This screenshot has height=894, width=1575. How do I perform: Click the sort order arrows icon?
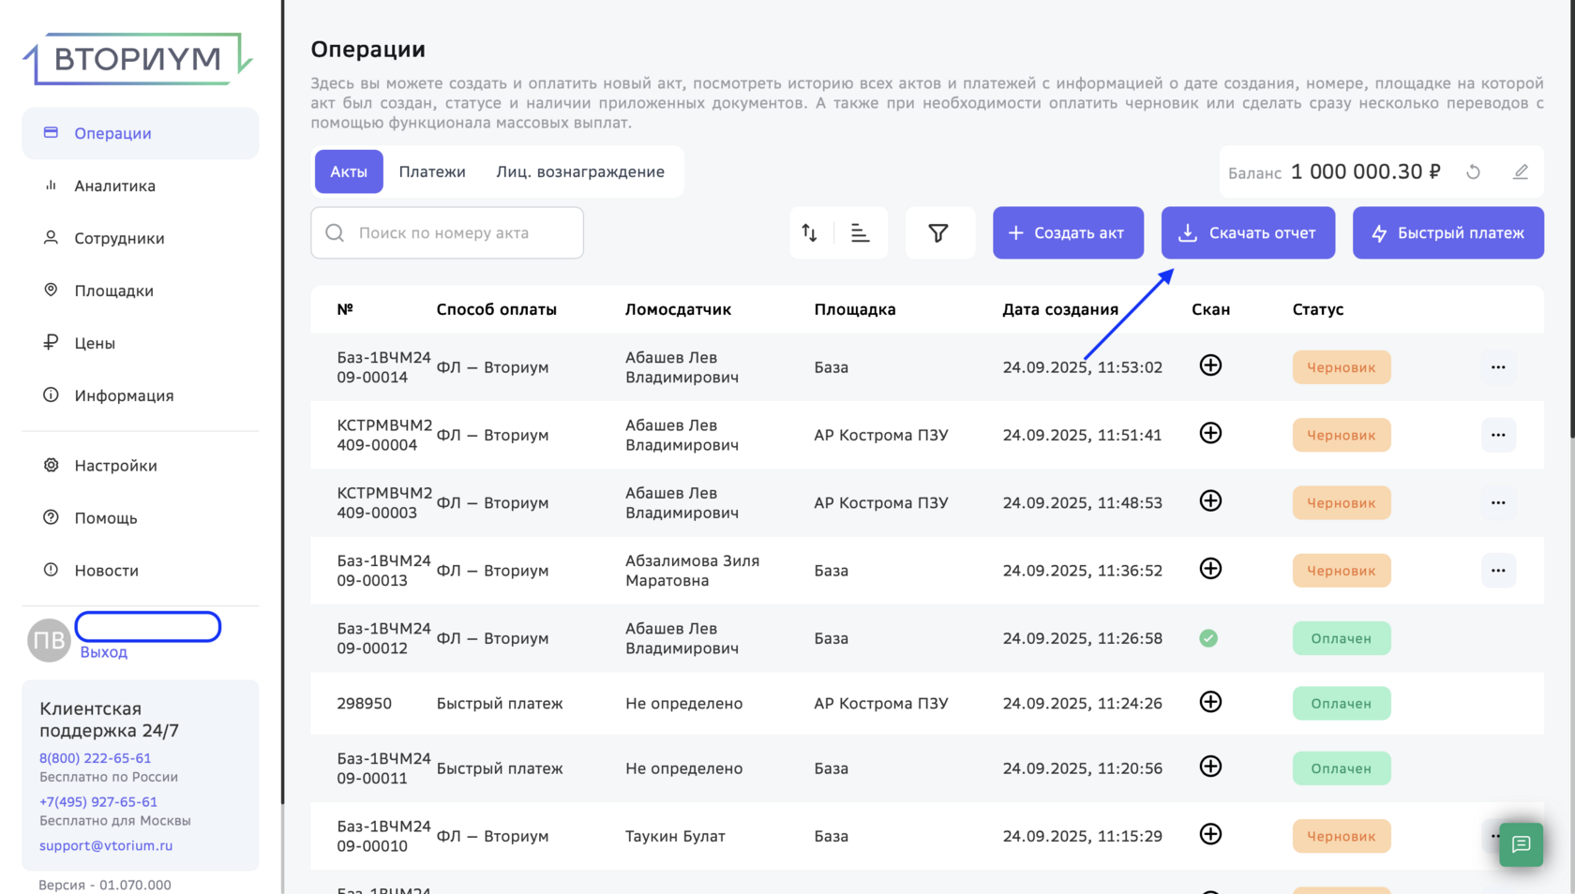[810, 232]
